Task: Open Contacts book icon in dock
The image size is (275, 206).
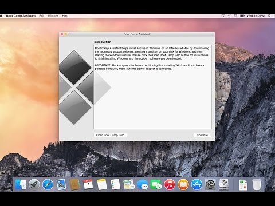Action: [75, 184]
